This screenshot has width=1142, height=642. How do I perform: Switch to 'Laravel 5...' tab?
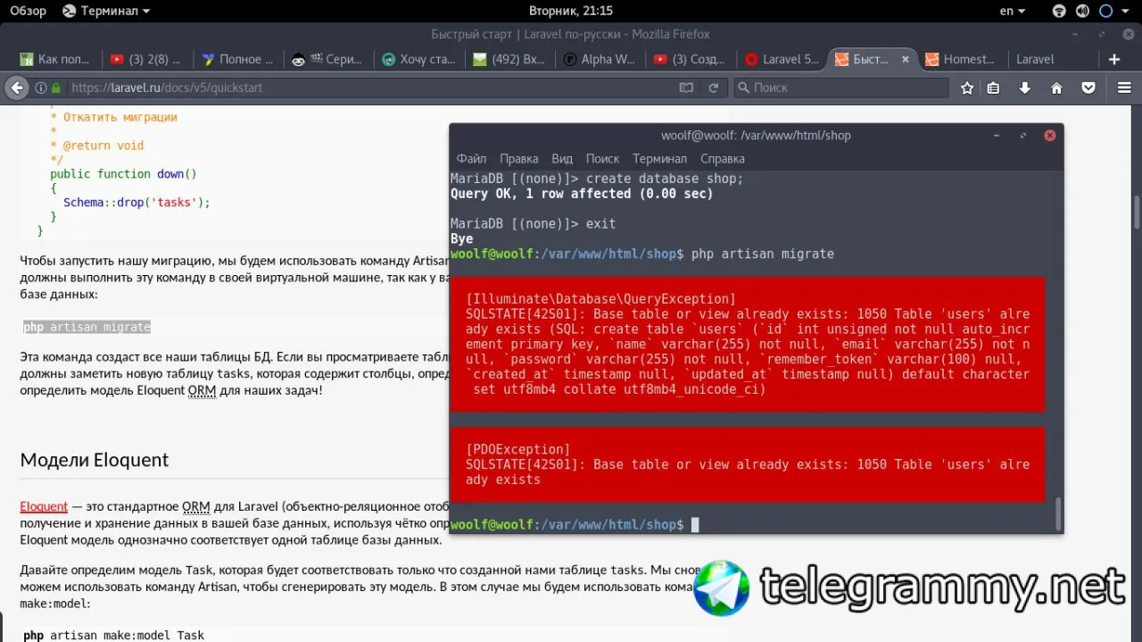point(783,59)
